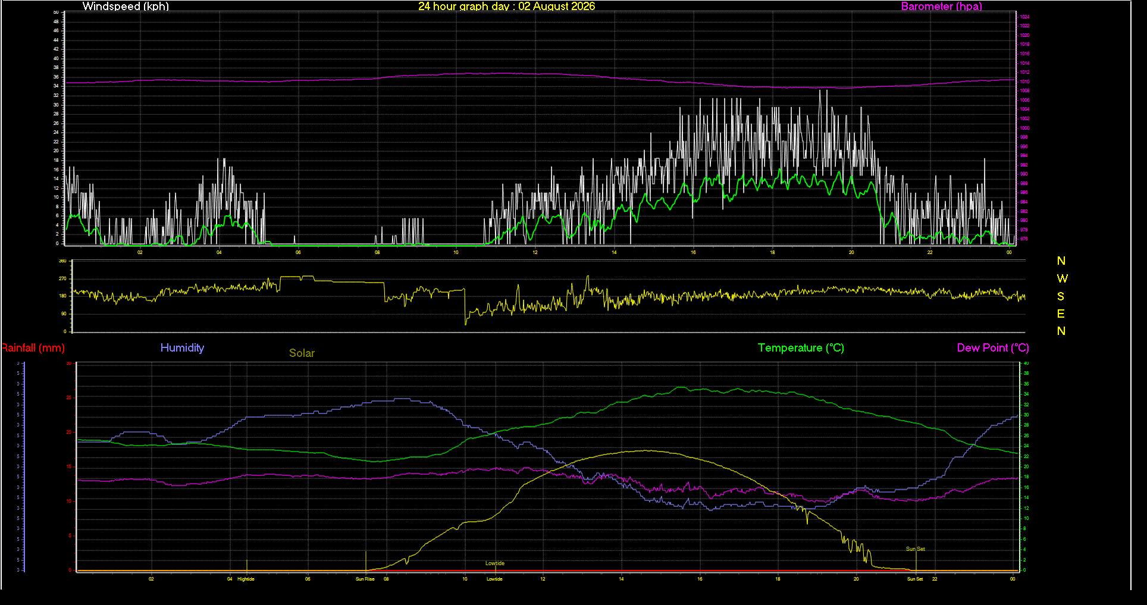
Task: Click hour '16' on the temperature graph axis
Action: 700,579
